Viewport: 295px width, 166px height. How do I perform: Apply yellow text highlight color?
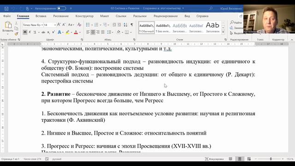click(68, 32)
